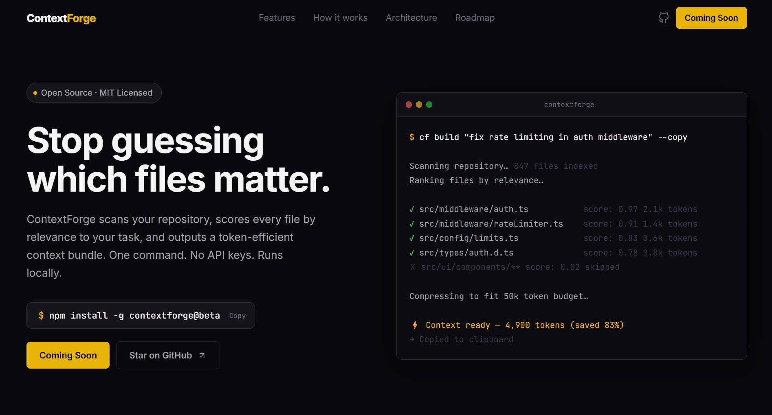Click the dollar prompt in terminal
Viewport: 772px width, 415px height.
click(x=412, y=137)
